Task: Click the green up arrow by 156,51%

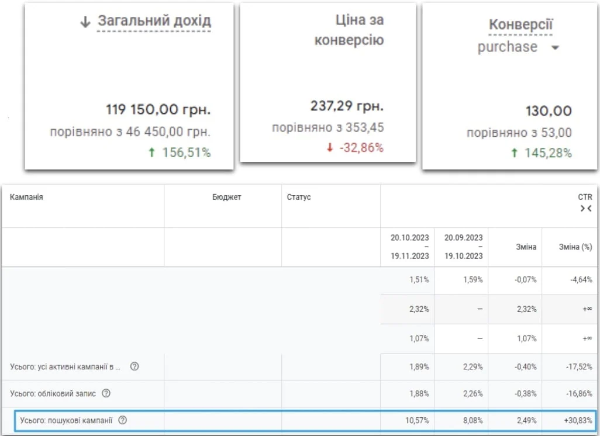Action: 151,153
